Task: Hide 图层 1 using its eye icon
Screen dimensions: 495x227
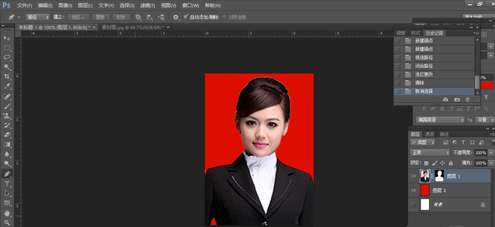Action: click(414, 176)
